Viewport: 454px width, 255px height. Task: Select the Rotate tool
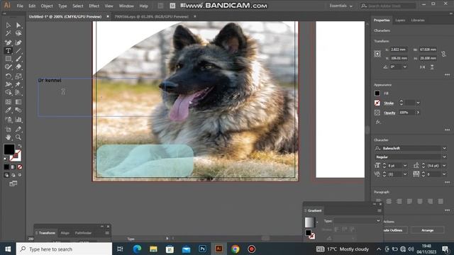[8, 76]
